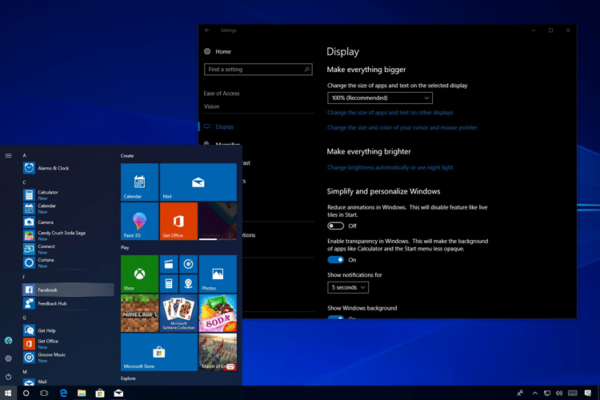The height and width of the screenshot is (400, 600).
Task: Click the Get Office orange tile
Action: pyautogui.click(x=178, y=221)
